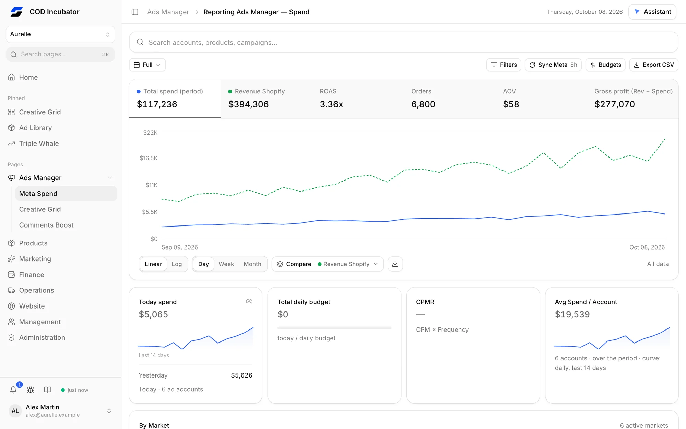Select the ROAS metric tab
This screenshot has width=686, height=429.
click(358, 99)
